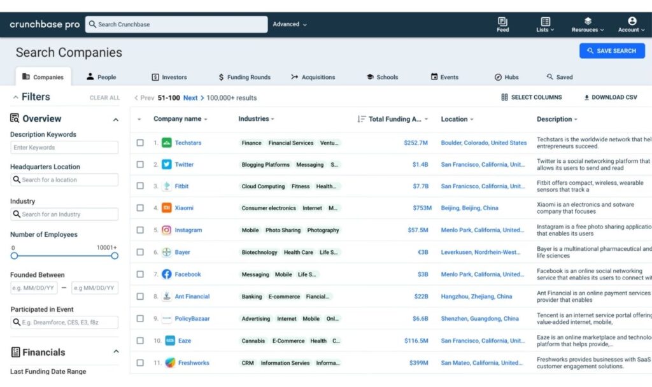The height and width of the screenshot is (387, 652).
Task: Click DOWNLOAD CSV
Action: (611, 97)
